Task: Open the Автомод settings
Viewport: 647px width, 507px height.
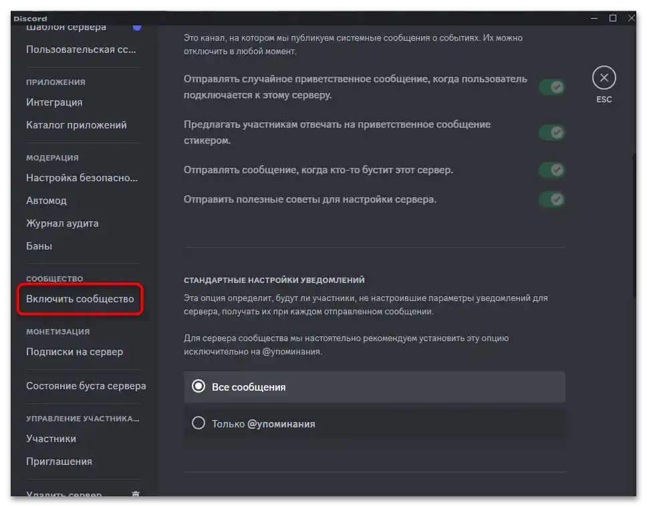Action: click(46, 201)
